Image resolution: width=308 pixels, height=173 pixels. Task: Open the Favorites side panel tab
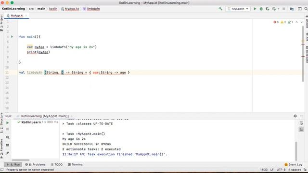[1, 148]
